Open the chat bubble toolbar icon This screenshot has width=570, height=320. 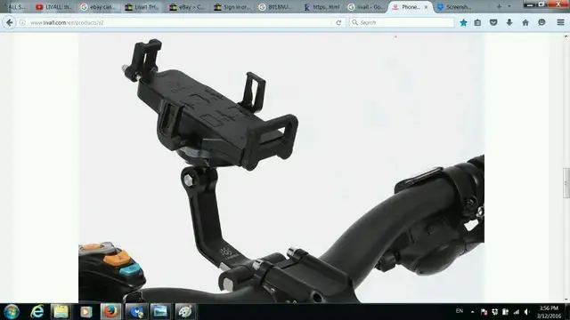pyautogui.click(x=541, y=22)
